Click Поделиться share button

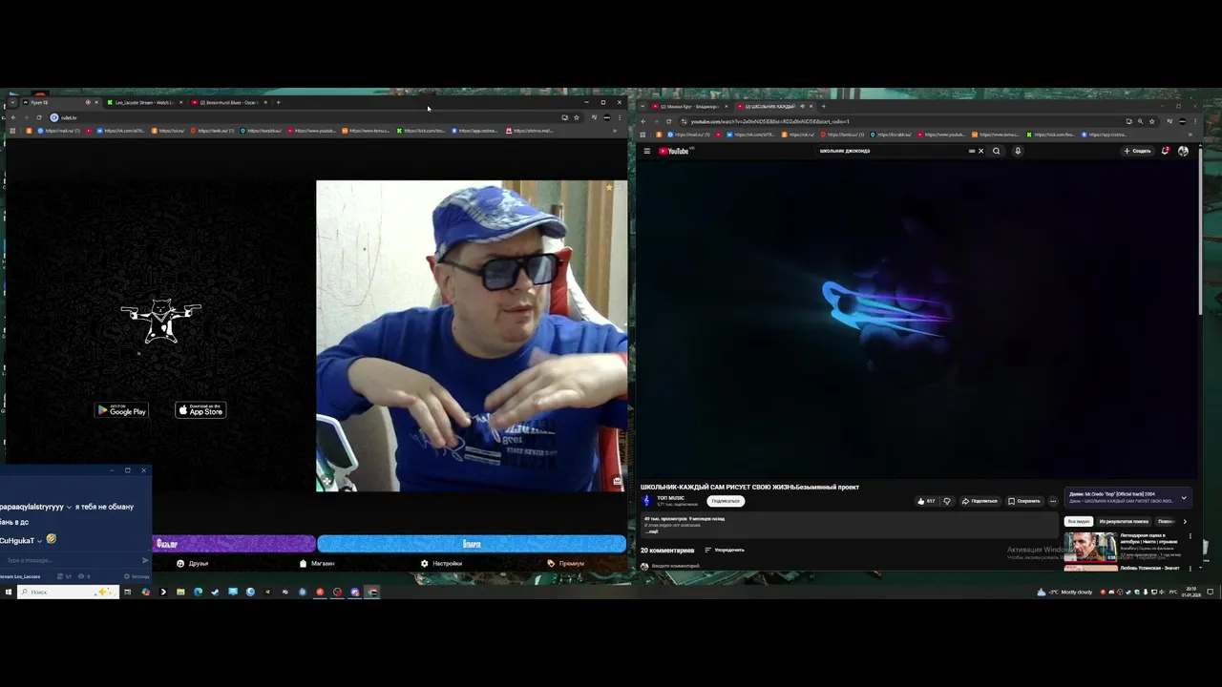click(x=980, y=501)
